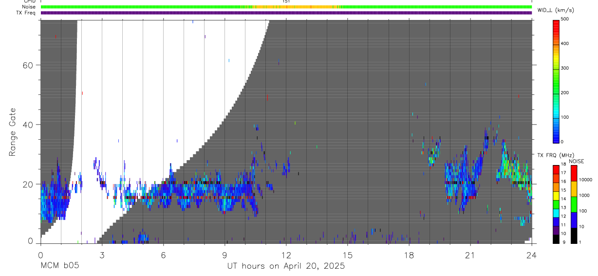The width and height of the screenshot is (598, 276).
Task: Click the '3' hour x-axis tick label
Action: coord(102,255)
